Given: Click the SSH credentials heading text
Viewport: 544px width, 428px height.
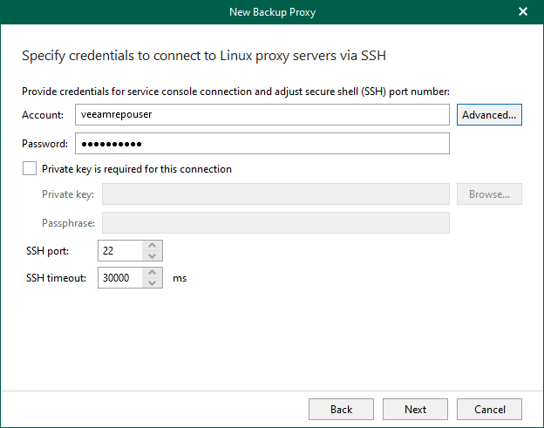Looking at the screenshot, I should (x=203, y=57).
